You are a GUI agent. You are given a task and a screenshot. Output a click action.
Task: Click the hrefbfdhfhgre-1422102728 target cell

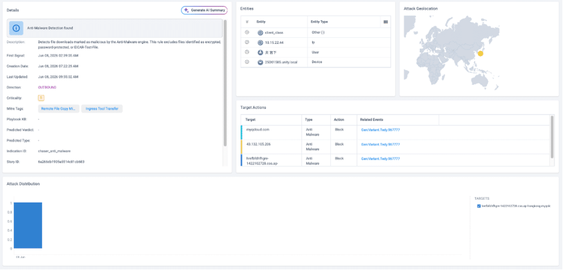[x=272, y=160]
